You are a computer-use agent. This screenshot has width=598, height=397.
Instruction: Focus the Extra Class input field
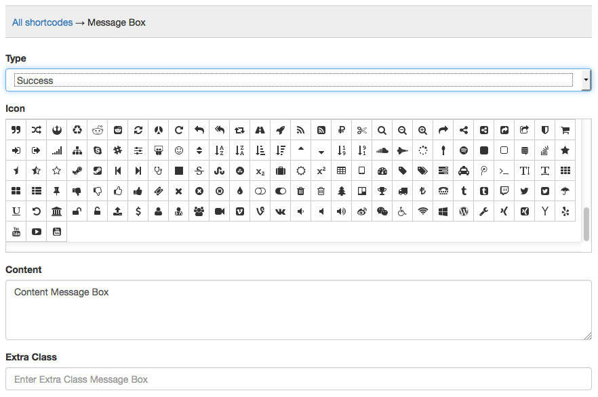[x=298, y=379]
